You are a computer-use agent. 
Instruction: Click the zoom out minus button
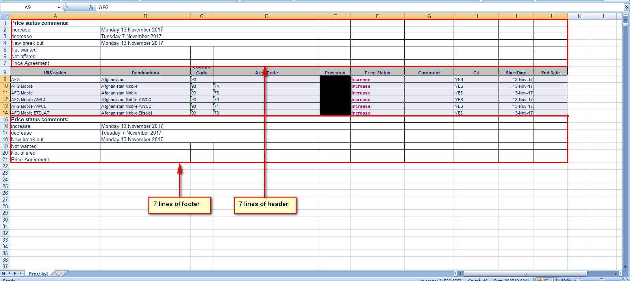tap(578, 280)
